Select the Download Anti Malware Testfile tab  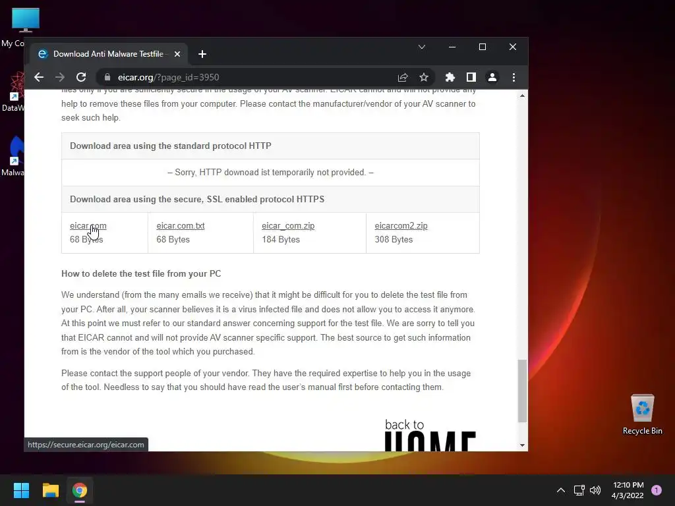(109, 54)
